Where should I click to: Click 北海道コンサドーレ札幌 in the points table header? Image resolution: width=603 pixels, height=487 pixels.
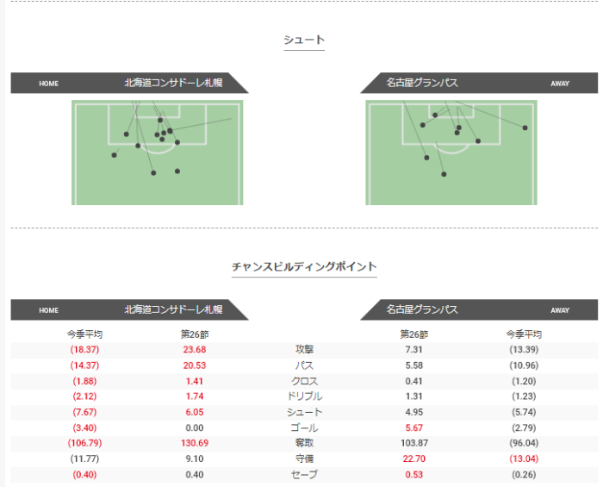point(173,309)
